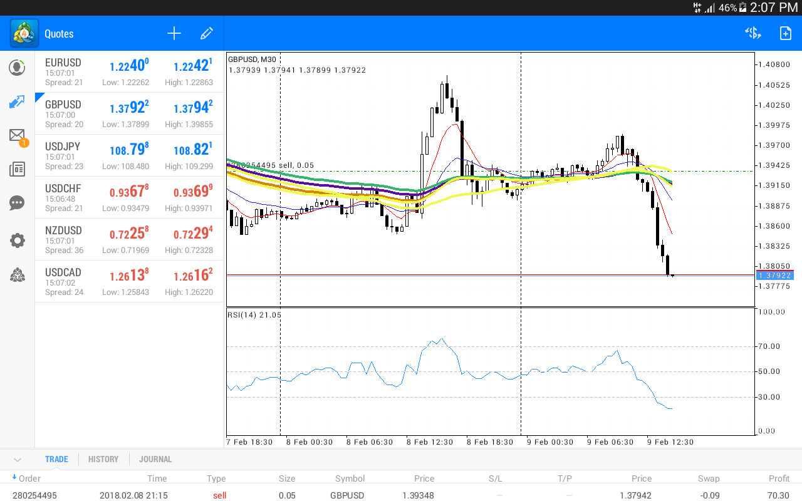Select the USDCHF quote row

coord(129,198)
